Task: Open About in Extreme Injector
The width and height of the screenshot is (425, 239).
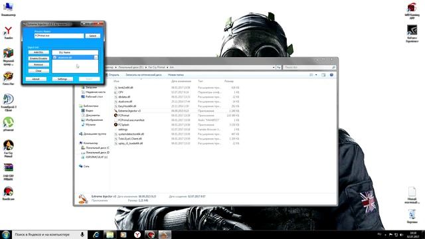Action: (x=36, y=79)
